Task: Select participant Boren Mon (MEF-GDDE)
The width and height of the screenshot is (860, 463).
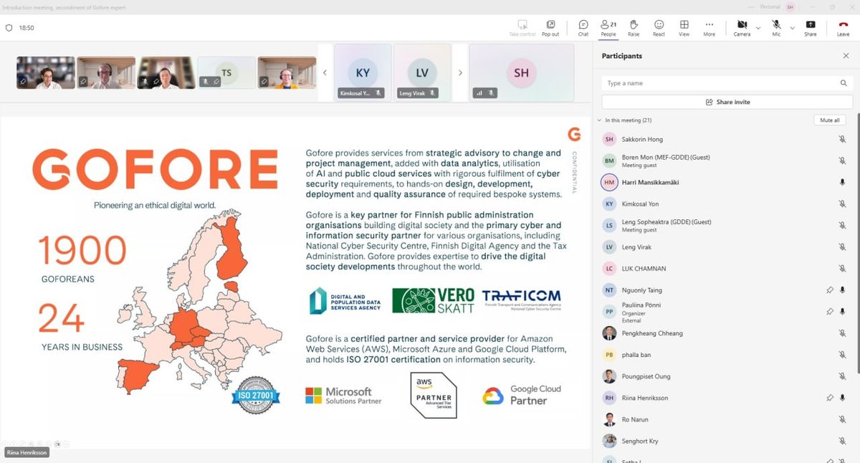Action: (724, 161)
